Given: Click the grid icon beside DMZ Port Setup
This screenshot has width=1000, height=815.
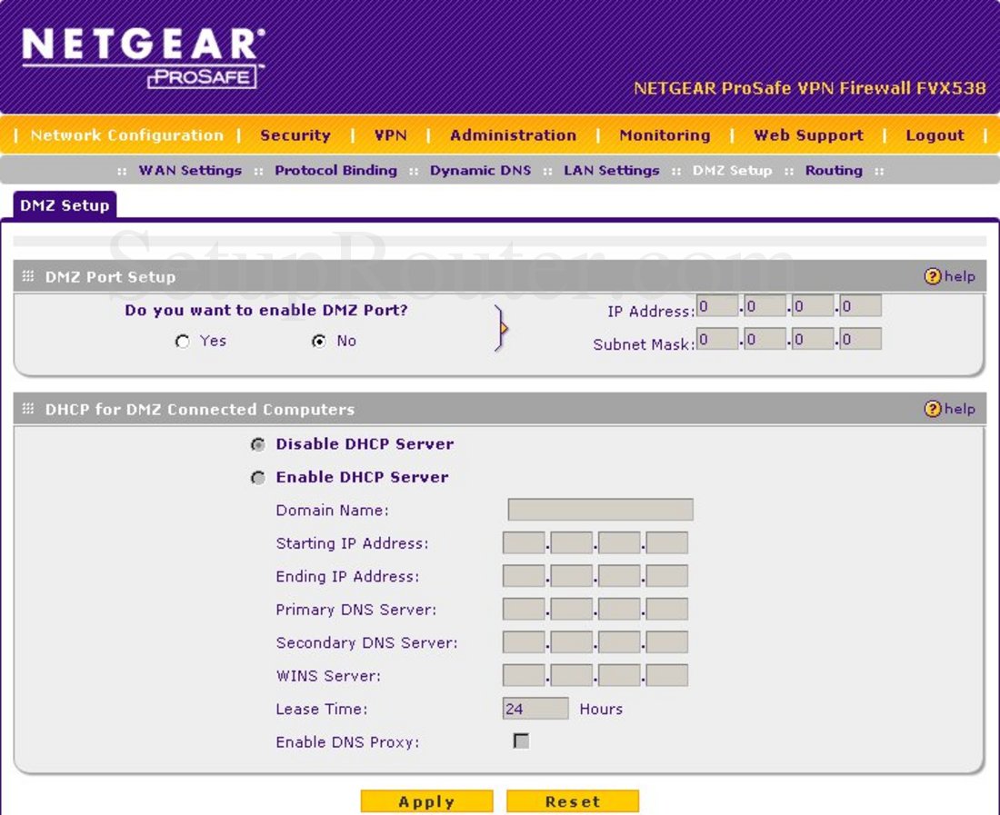Looking at the screenshot, I should click(28, 276).
